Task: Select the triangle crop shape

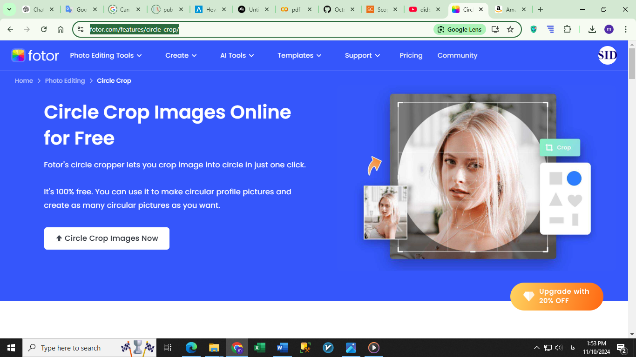Action: click(x=555, y=200)
